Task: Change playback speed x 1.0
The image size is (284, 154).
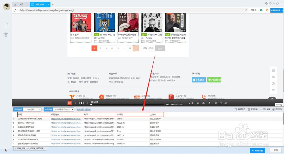Action: point(191,103)
